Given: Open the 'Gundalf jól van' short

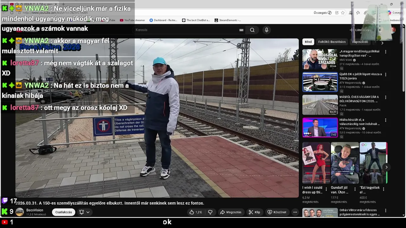Looking at the screenshot, I should click(345, 163).
